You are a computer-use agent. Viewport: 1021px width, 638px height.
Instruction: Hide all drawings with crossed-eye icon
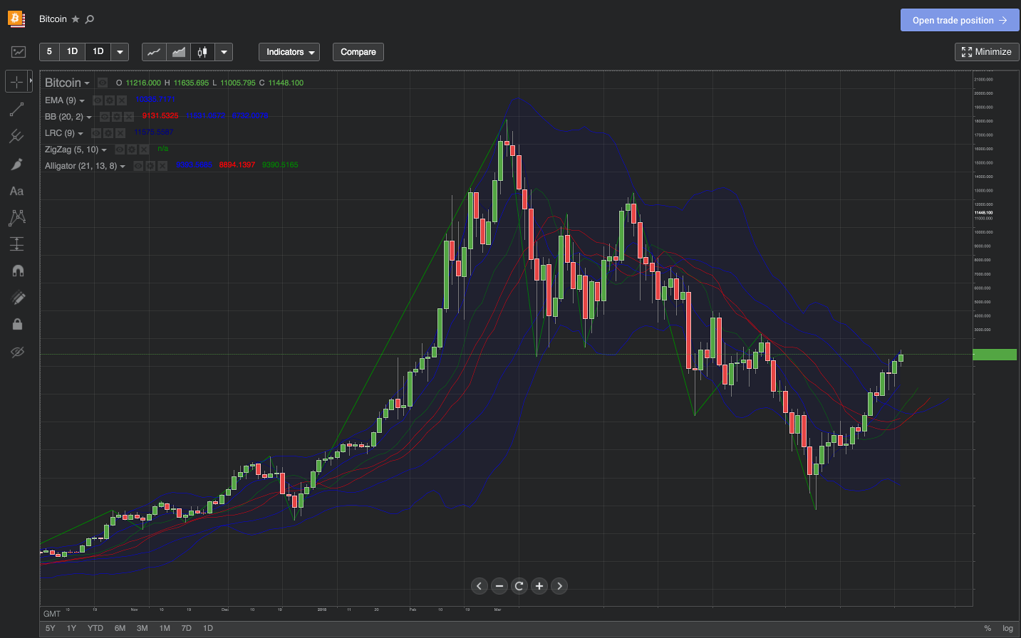(x=18, y=352)
